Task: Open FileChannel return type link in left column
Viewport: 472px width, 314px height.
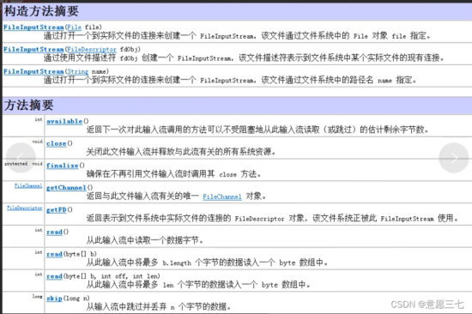Action: click(x=28, y=186)
